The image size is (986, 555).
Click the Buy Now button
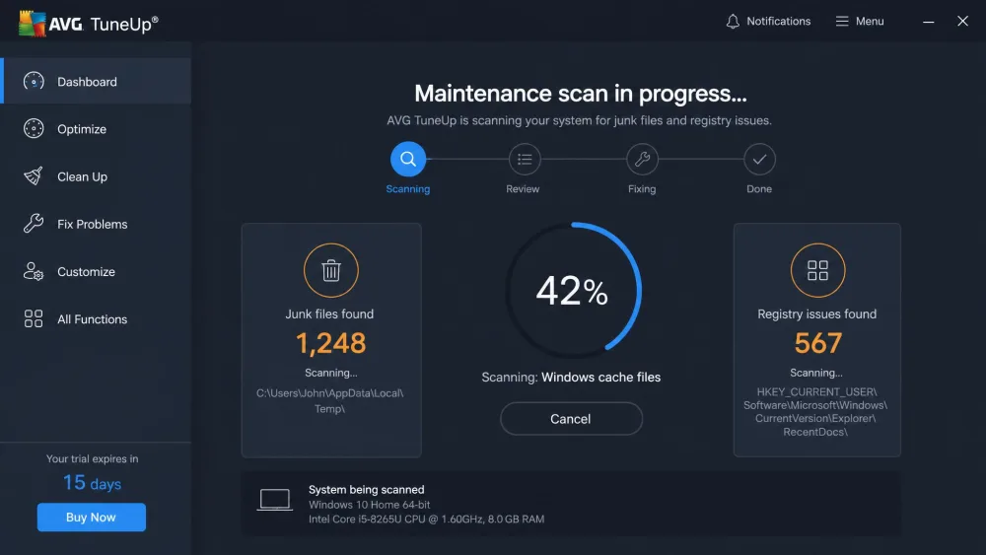91,518
